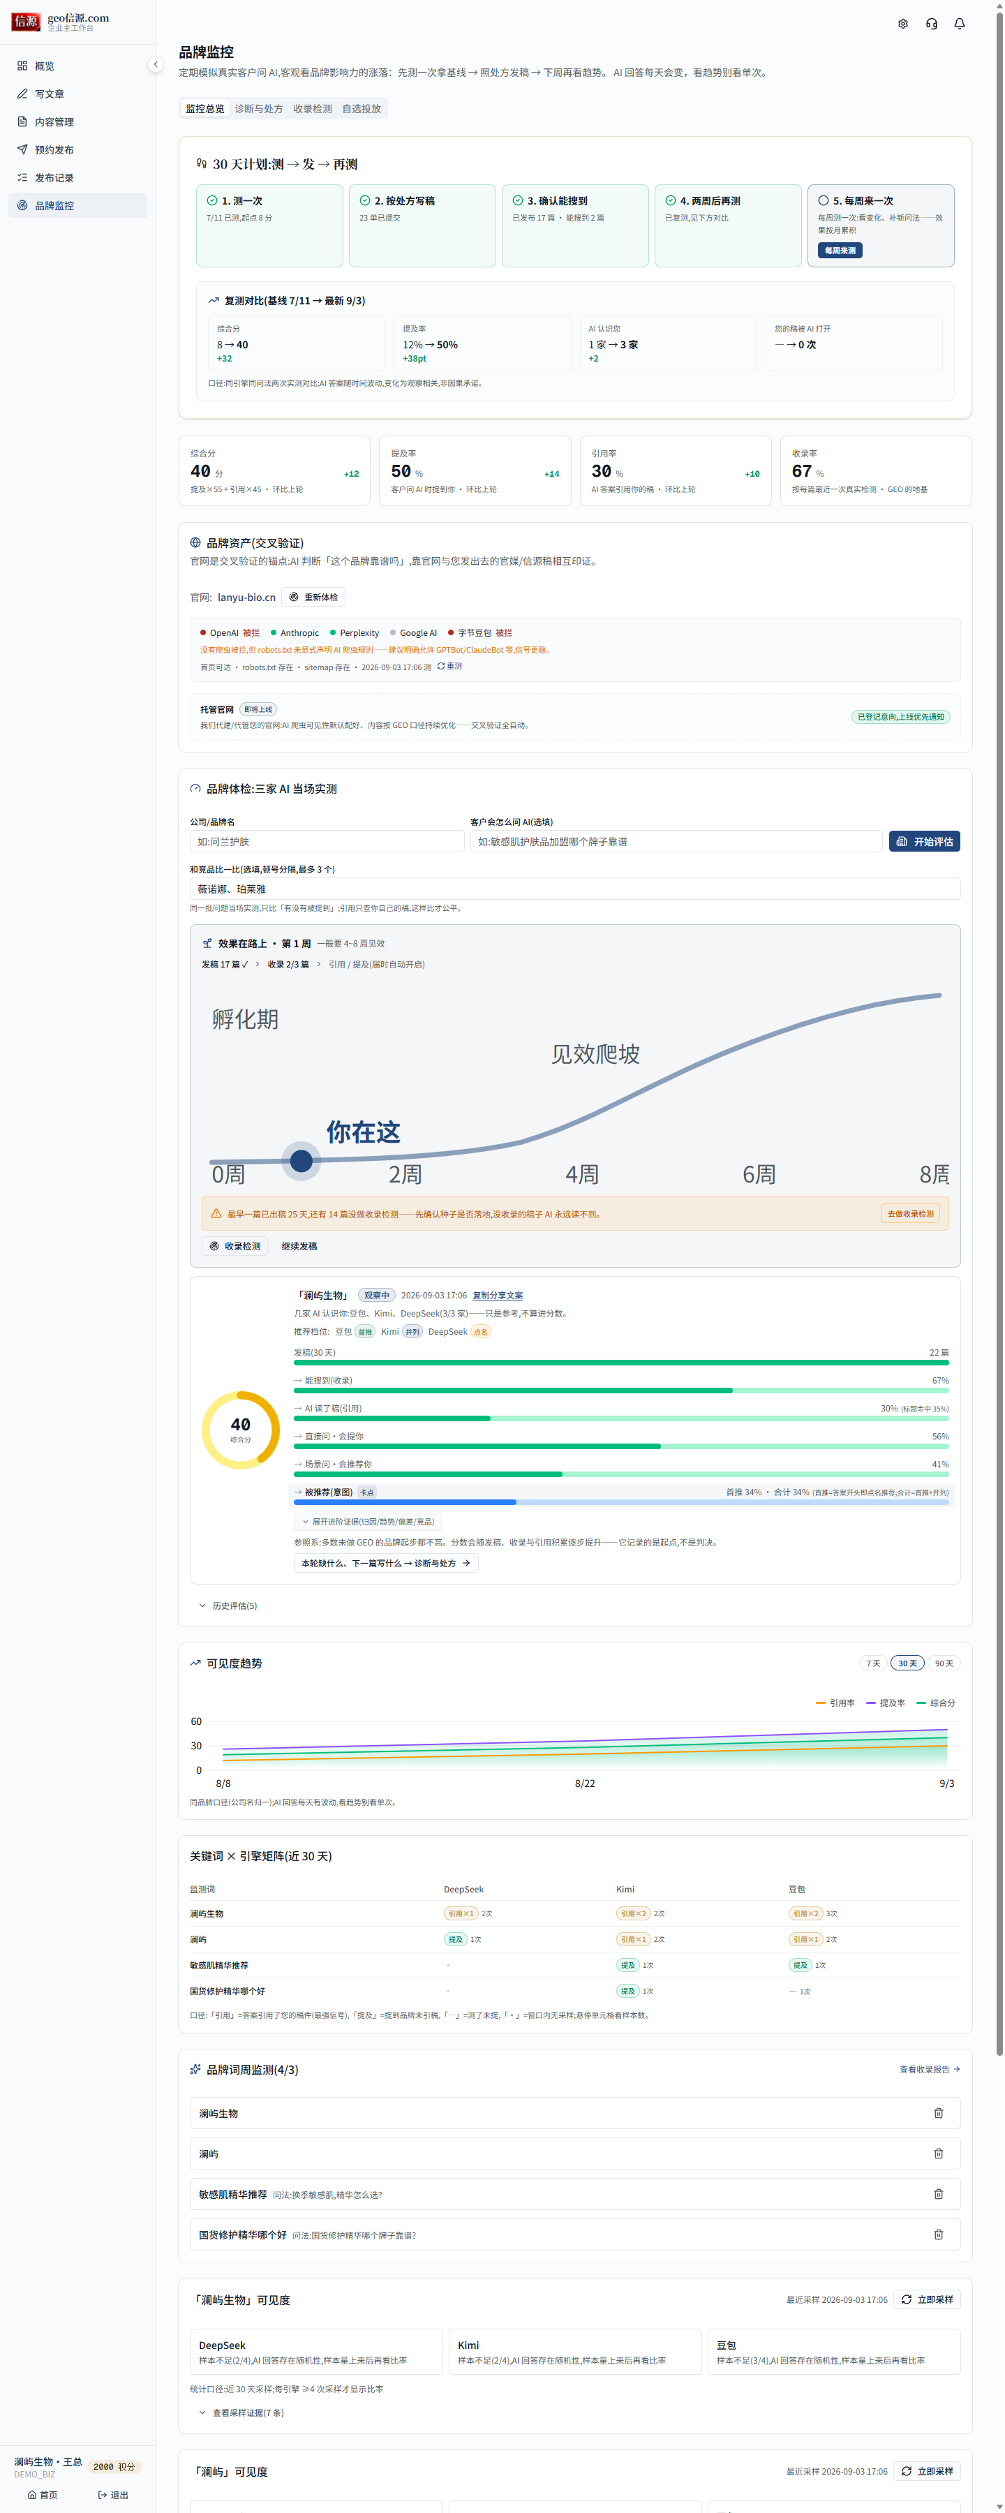Switch to the 监控总览 tab

tap(205, 110)
